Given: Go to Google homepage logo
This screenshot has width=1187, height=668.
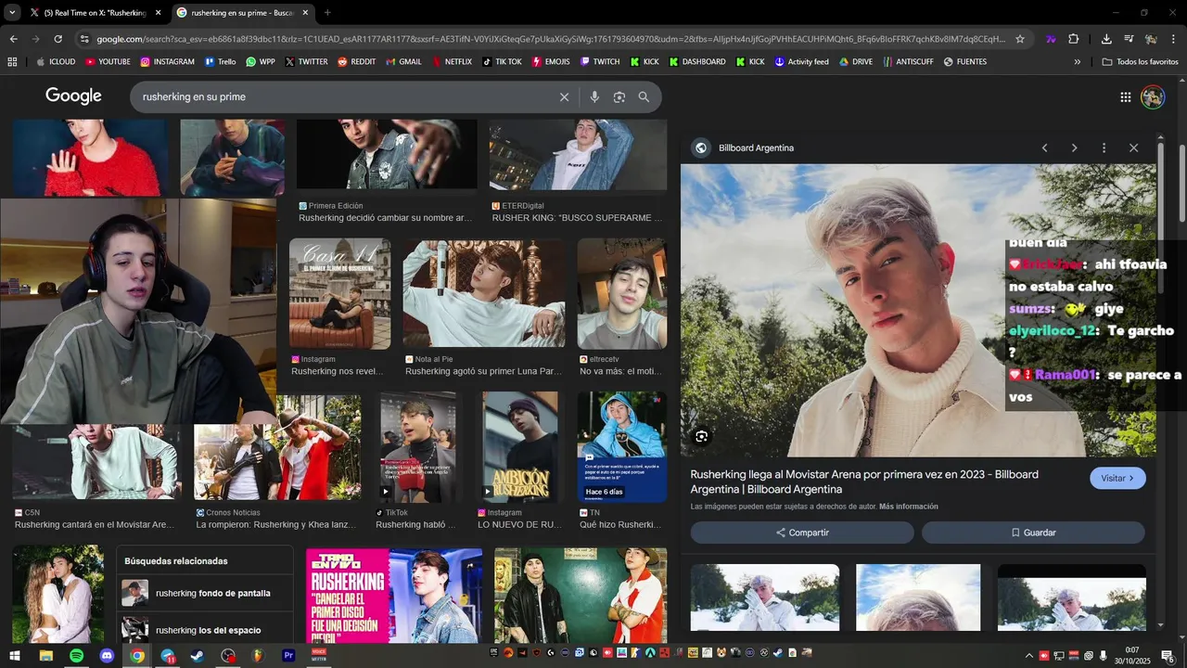Looking at the screenshot, I should tap(73, 96).
